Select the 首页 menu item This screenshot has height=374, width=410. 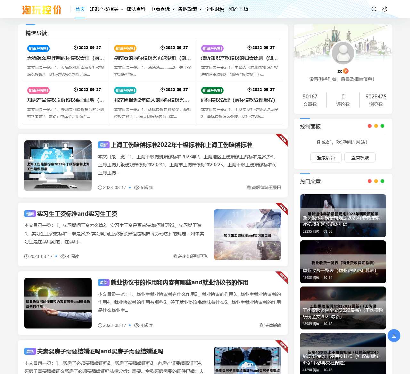(80, 9)
